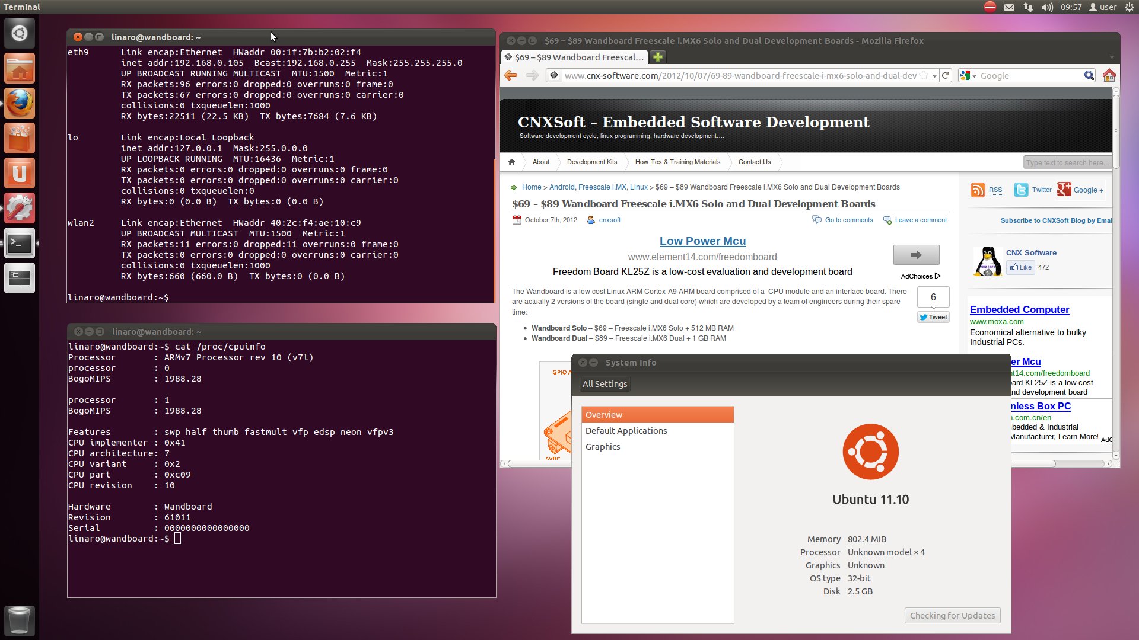Click the Google search field in Firefox
1139x640 pixels.
pos(1030,75)
